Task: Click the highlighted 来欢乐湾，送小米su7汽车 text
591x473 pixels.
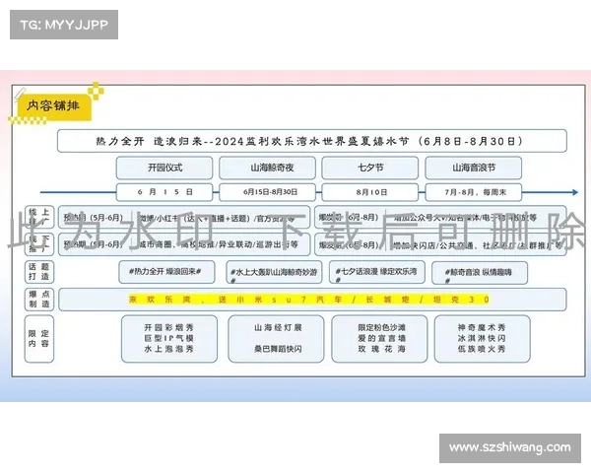Action: pyautogui.click(x=308, y=300)
